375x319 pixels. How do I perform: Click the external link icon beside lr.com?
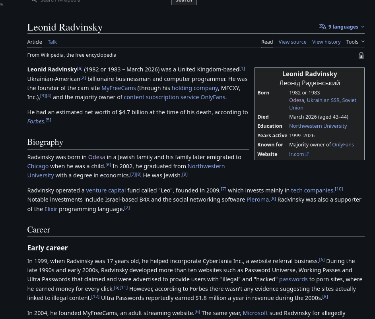pyautogui.click(x=307, y=154)
